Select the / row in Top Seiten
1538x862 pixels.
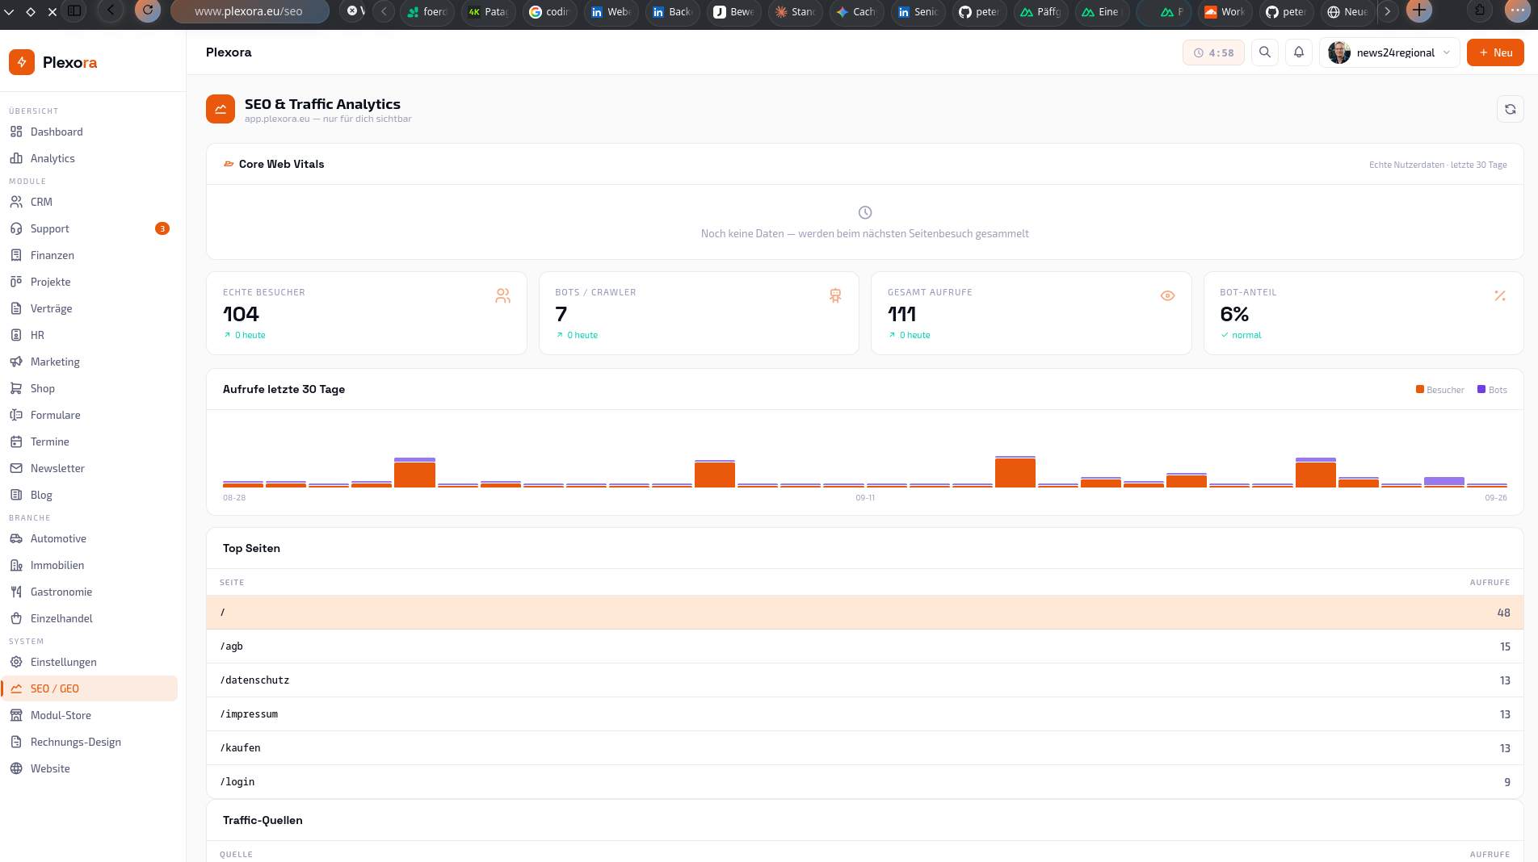[x=865, y=613]
